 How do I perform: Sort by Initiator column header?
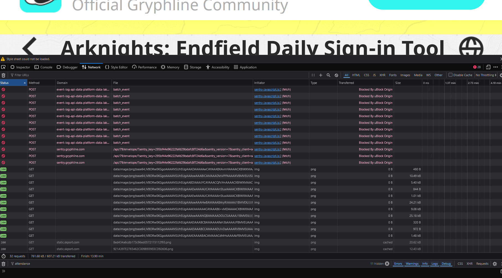(x=281, y=83)
